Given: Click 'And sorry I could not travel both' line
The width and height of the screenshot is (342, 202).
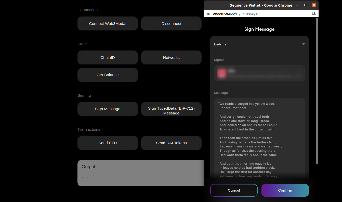Looking at the screenshot, I should point(244,117).
